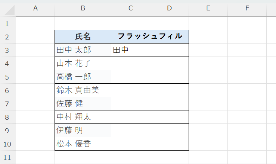This screenshot has width=276, height=164.
Task: Click the 氏名 header cell
Action: pos(83,36)
